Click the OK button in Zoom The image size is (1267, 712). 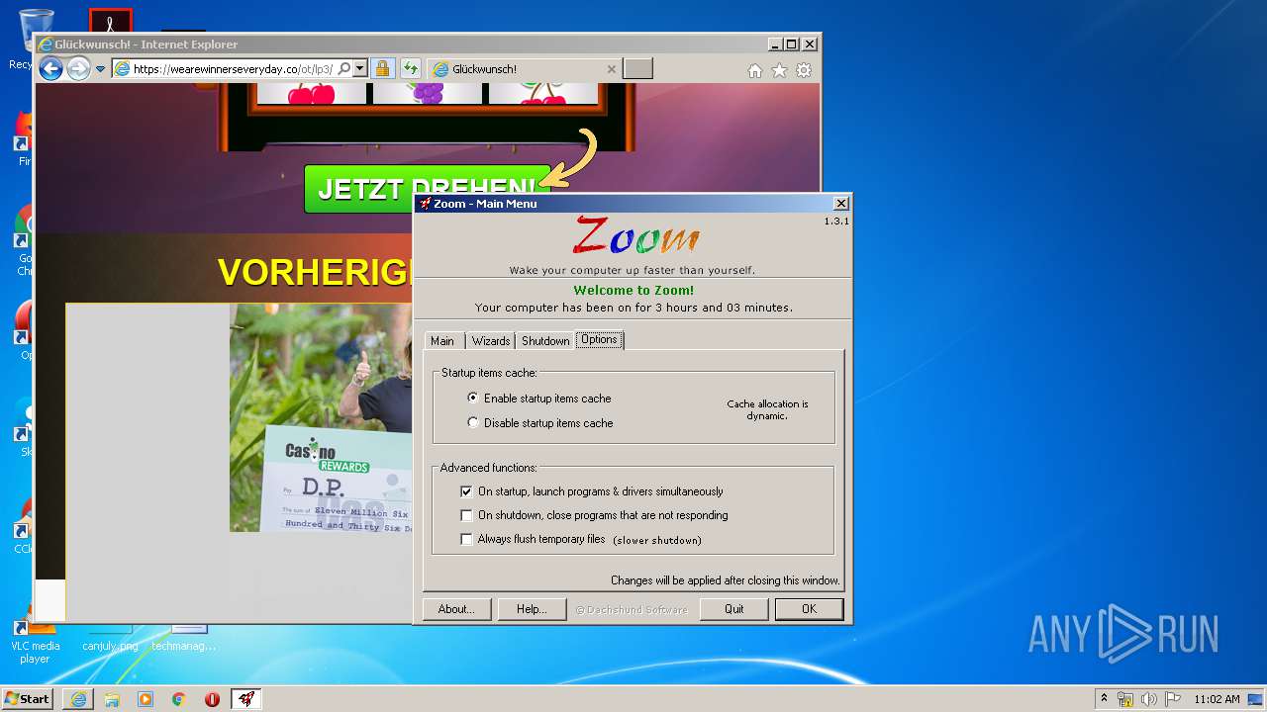point(809,609)
